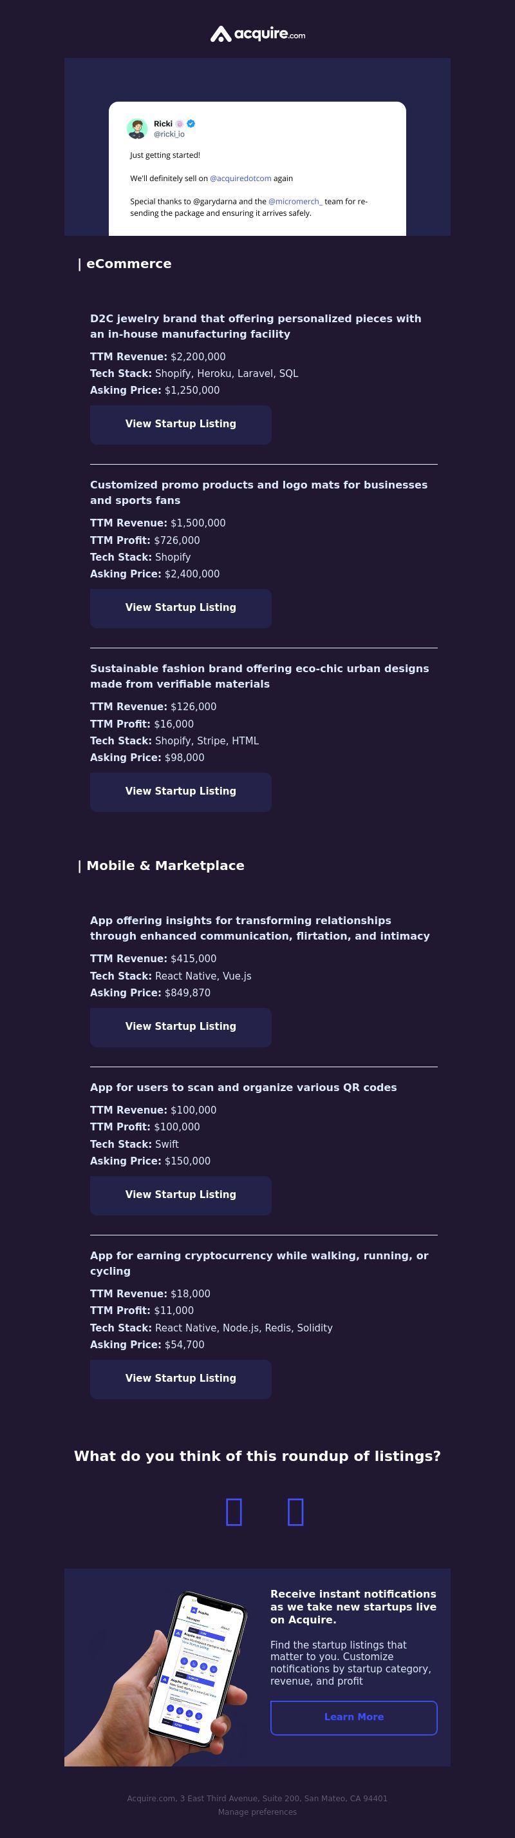Screen dimensions: 515x1838
Task: Open the sustainable fashion brand headline
Action: (x=259, y=675)
